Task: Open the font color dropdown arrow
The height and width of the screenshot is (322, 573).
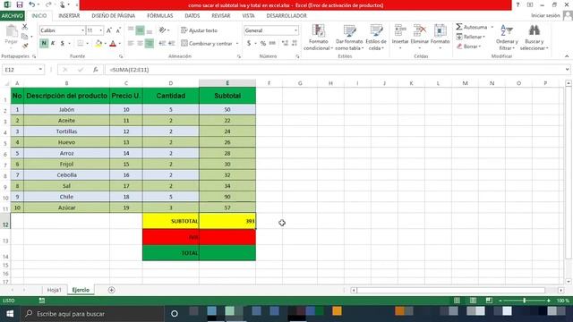Action: [119, 44]
